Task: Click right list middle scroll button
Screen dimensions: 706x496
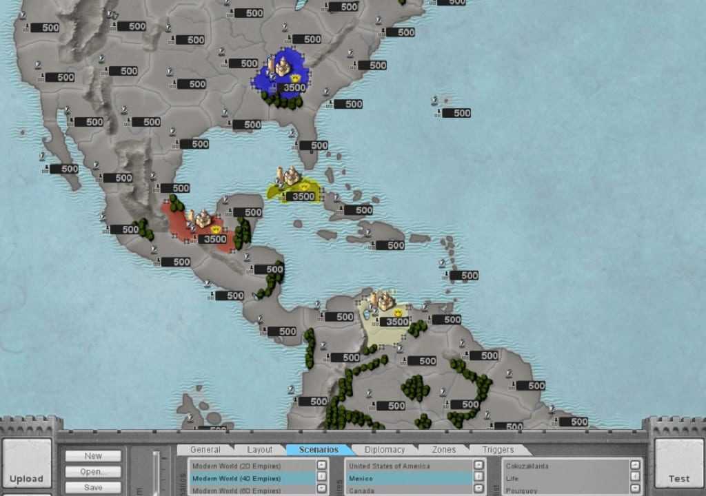Action: pos(635,476)
